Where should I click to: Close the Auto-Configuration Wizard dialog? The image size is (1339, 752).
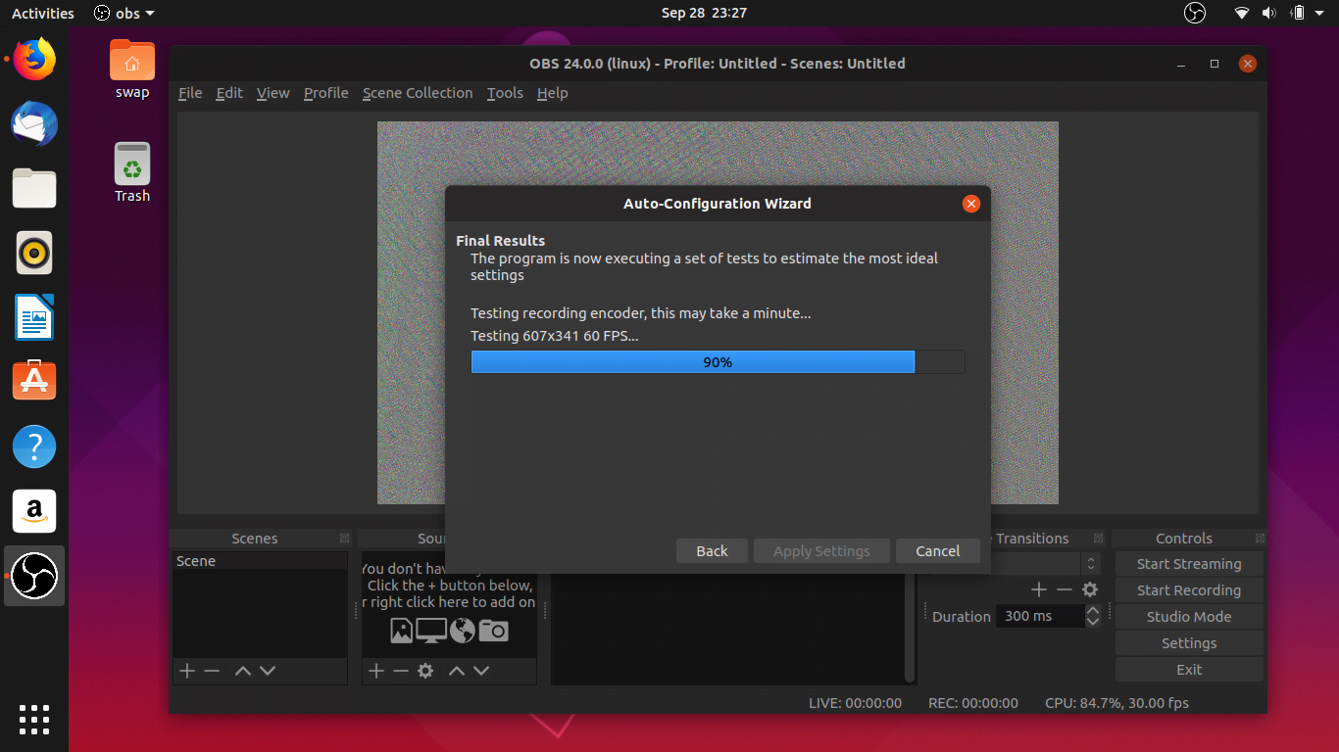[971, 204]
